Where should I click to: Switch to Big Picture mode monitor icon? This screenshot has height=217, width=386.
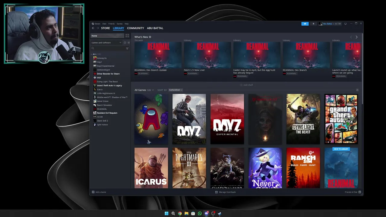[x=345, y=24]
